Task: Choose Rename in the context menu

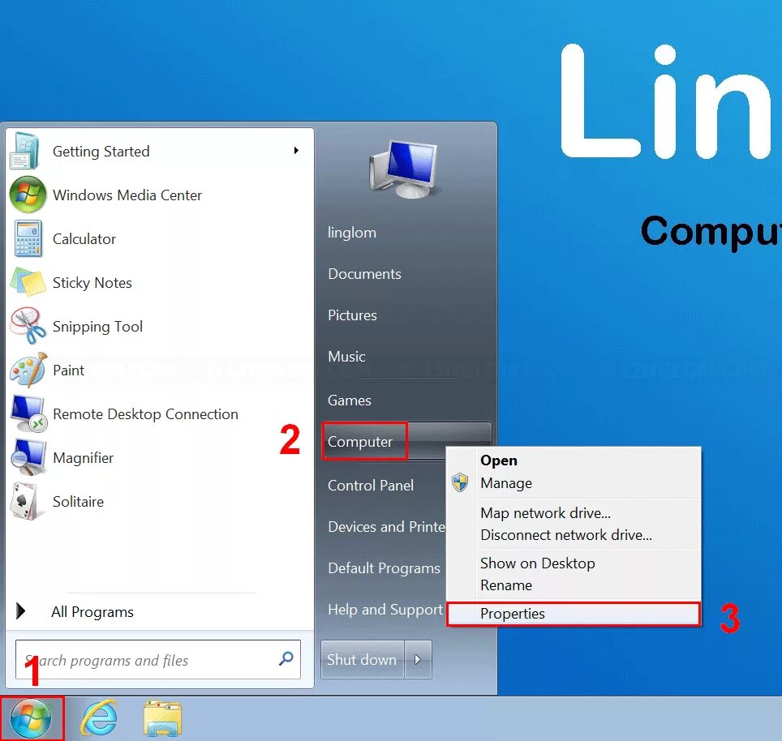Action: (x=506, y=585)
